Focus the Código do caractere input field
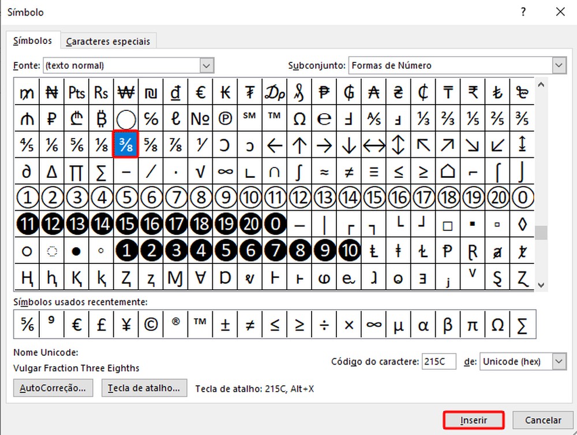 click(x=439, y=362)
